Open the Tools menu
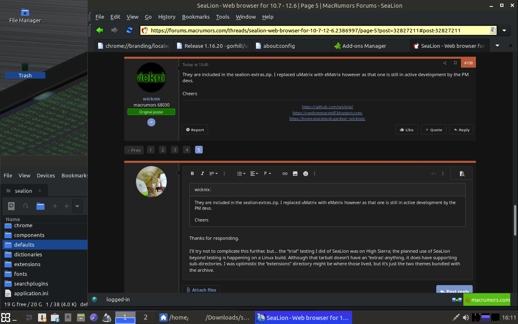The height and width of the screenshot is (324, 518). tap(223, 17)
